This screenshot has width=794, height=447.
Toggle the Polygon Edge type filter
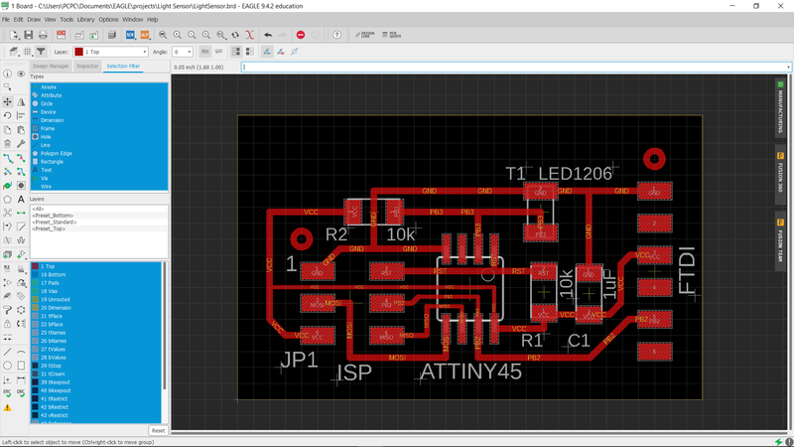(x=99, y=153)
